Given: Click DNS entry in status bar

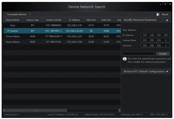Looking at the screenshot, I should coord(159,115).
